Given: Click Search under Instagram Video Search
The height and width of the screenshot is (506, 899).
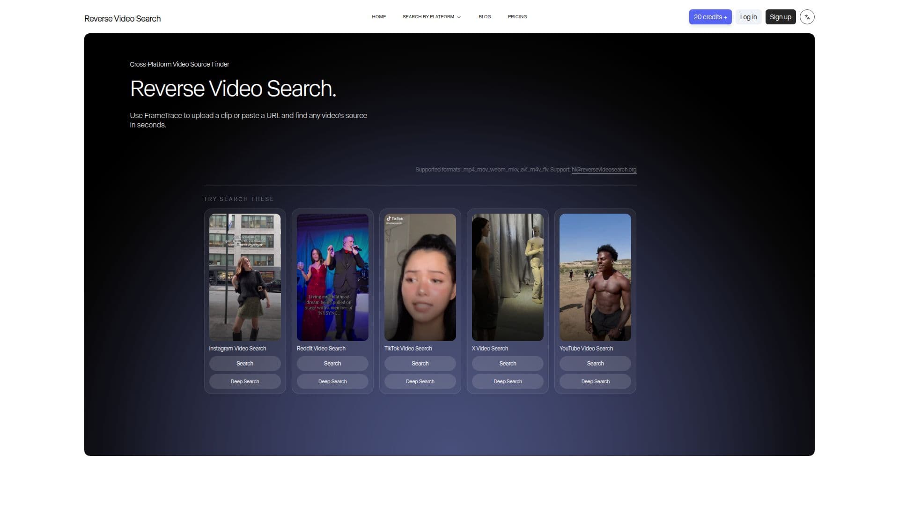Looking at the screenshot, I should [245, 364].
